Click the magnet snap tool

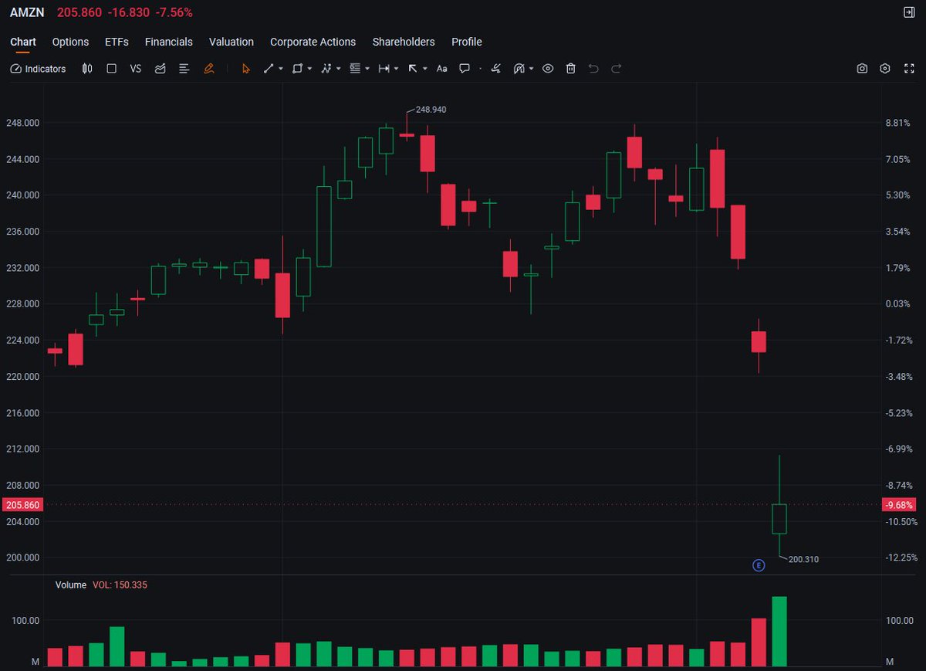[519, 69]
